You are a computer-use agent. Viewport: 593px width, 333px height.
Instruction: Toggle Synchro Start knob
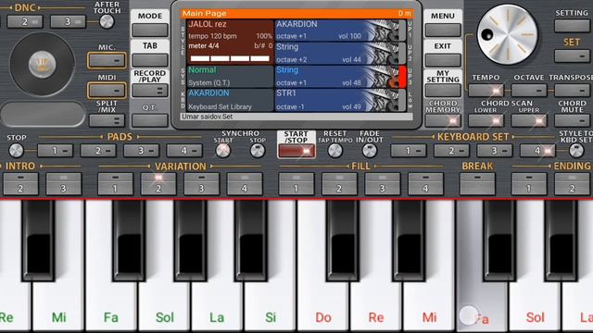pyautogui.click(x=222, y=151)
